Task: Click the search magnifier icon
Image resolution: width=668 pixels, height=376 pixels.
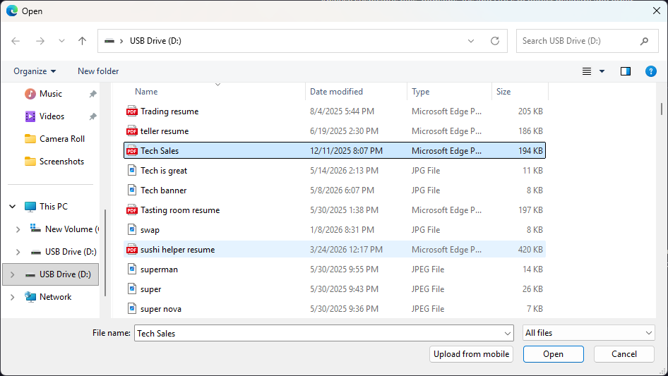Action: [x=644, y=41]
